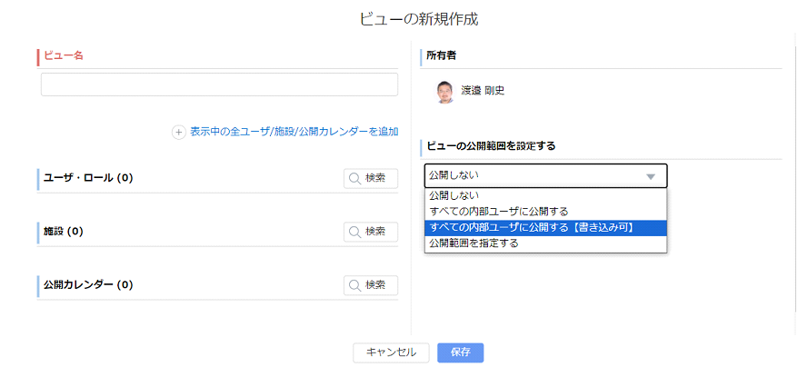Image resolution: width=798 pixels, height=377 pixels.
Task: Click the ユーザ・ロール (0) section header
Action: pyautogui.click(x=88, y=178)
